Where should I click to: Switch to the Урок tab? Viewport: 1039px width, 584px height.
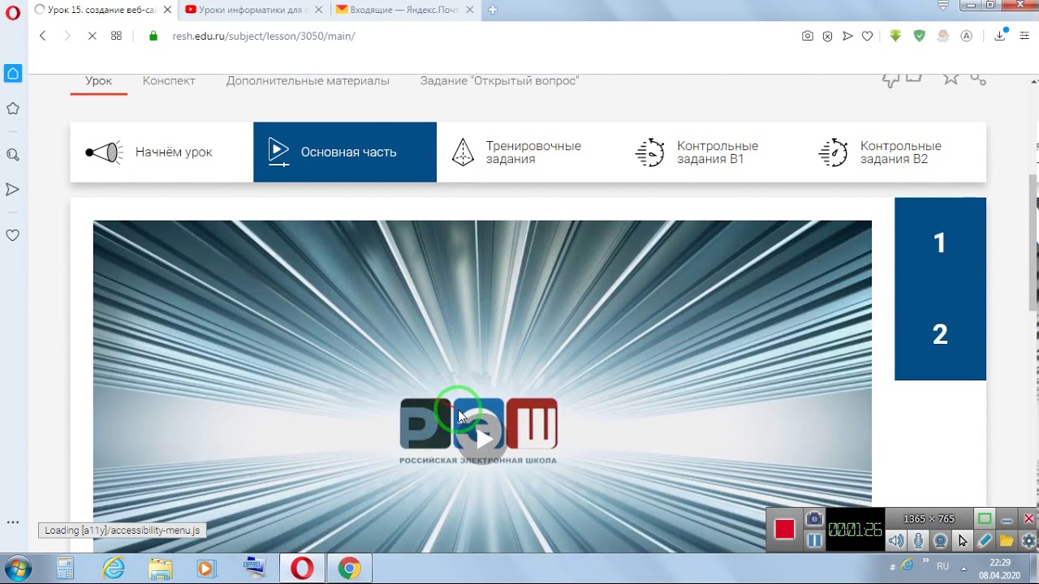(x=99, y=80)
